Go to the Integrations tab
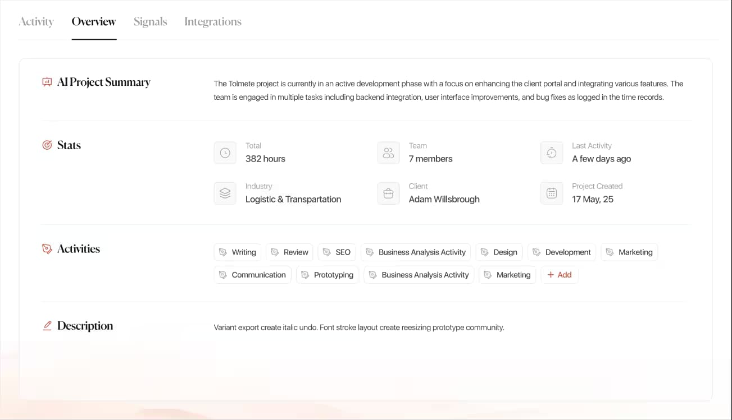This screenshot has width=732, height=420. 213,22
